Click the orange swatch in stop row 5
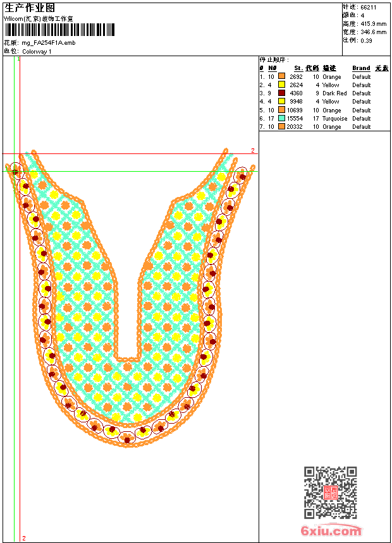The height and width of the screenshot is (543, 392). click(282, 110)
